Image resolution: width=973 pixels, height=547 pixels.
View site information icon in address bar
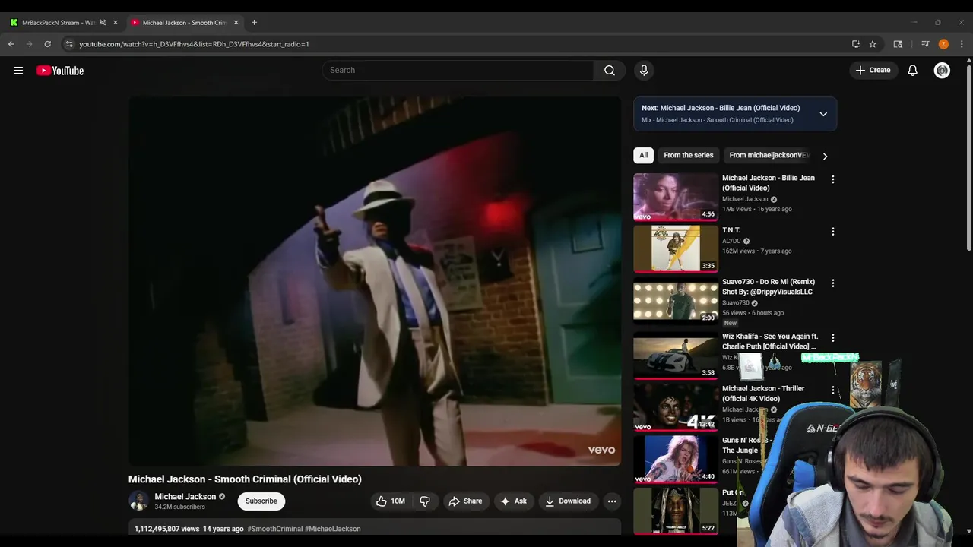pos(69,44)
